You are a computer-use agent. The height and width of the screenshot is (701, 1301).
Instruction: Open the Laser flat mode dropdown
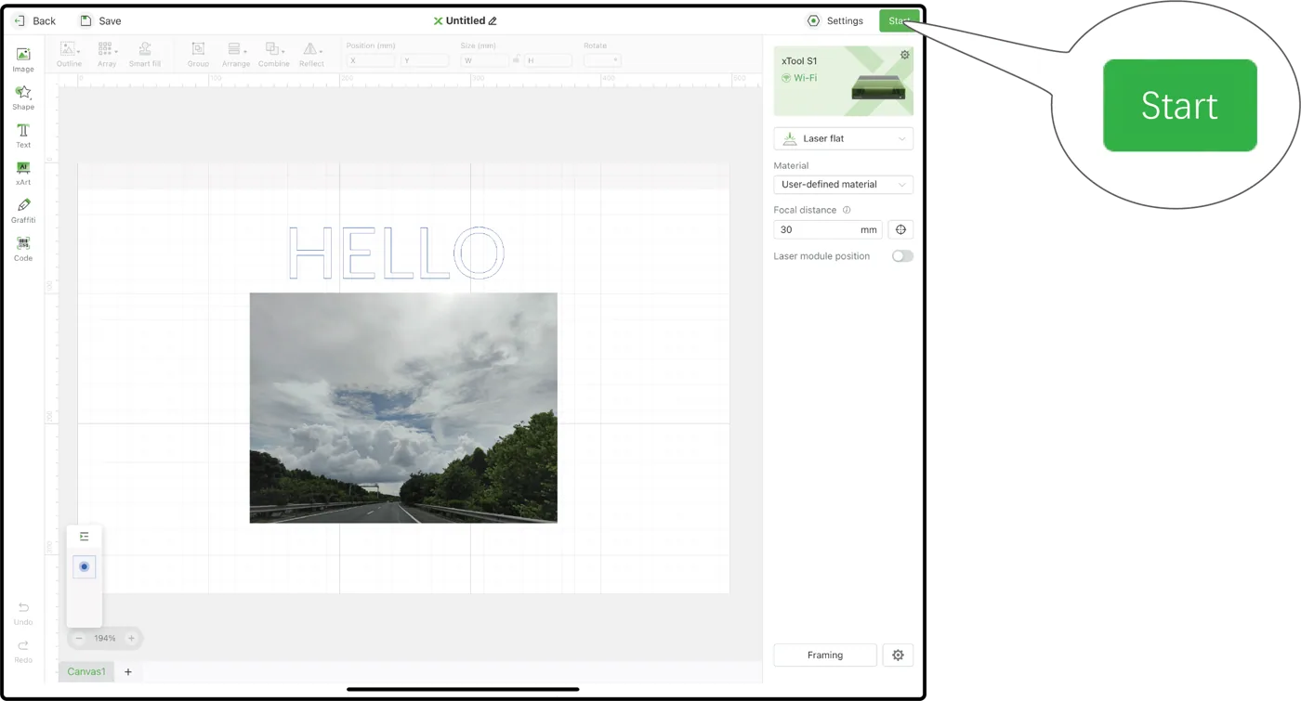coord(843,138)
